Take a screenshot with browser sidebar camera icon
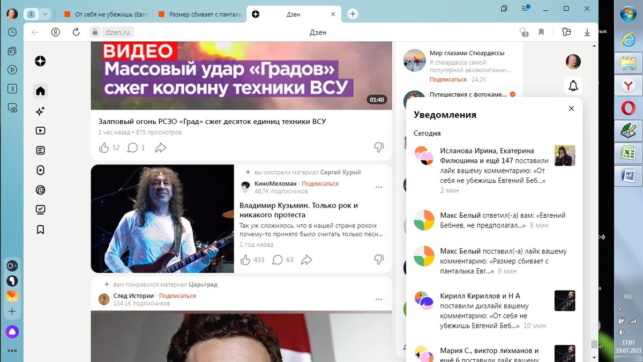The height and width of the screenshot is (362, 643). tap(12, 108)
